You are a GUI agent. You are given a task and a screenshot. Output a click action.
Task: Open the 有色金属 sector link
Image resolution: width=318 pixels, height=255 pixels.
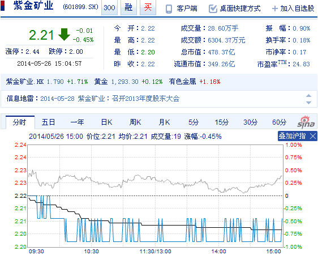coord(182,82)
